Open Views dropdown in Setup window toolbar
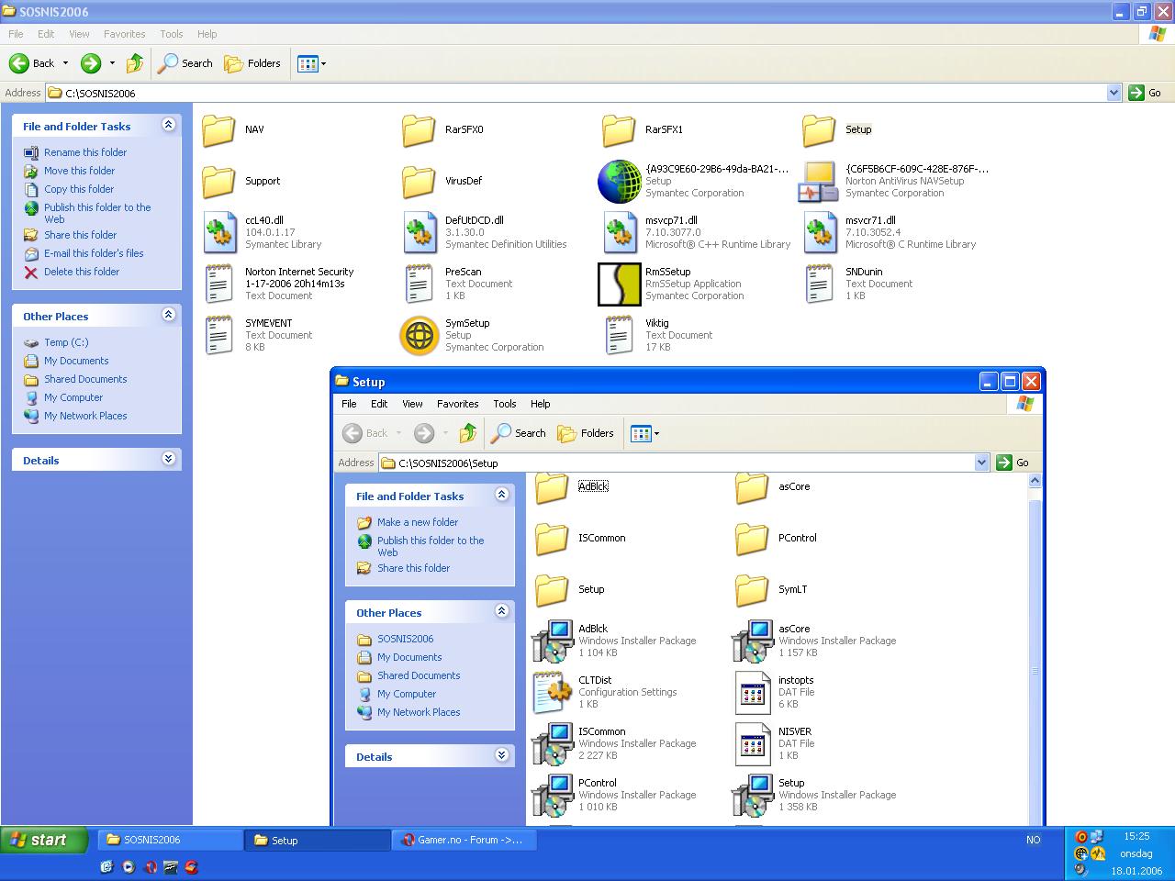Image resolution: width=1175 pixels, height=881 pixels. [645, 433]
